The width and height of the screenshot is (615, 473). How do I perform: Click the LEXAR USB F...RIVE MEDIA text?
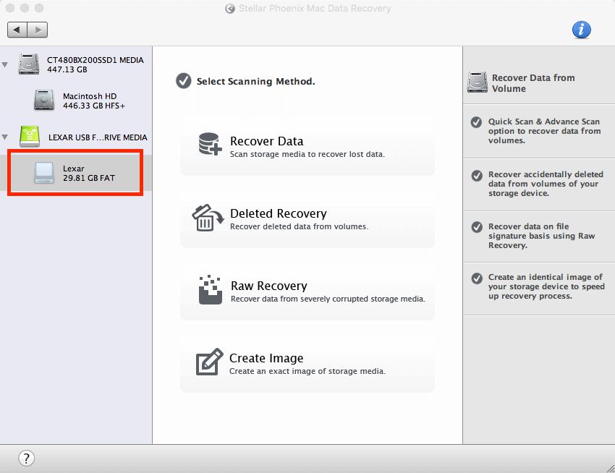click(98, 137)
